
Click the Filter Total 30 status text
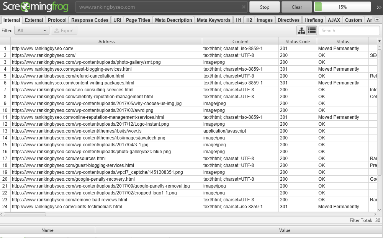(x=365, y=220)
